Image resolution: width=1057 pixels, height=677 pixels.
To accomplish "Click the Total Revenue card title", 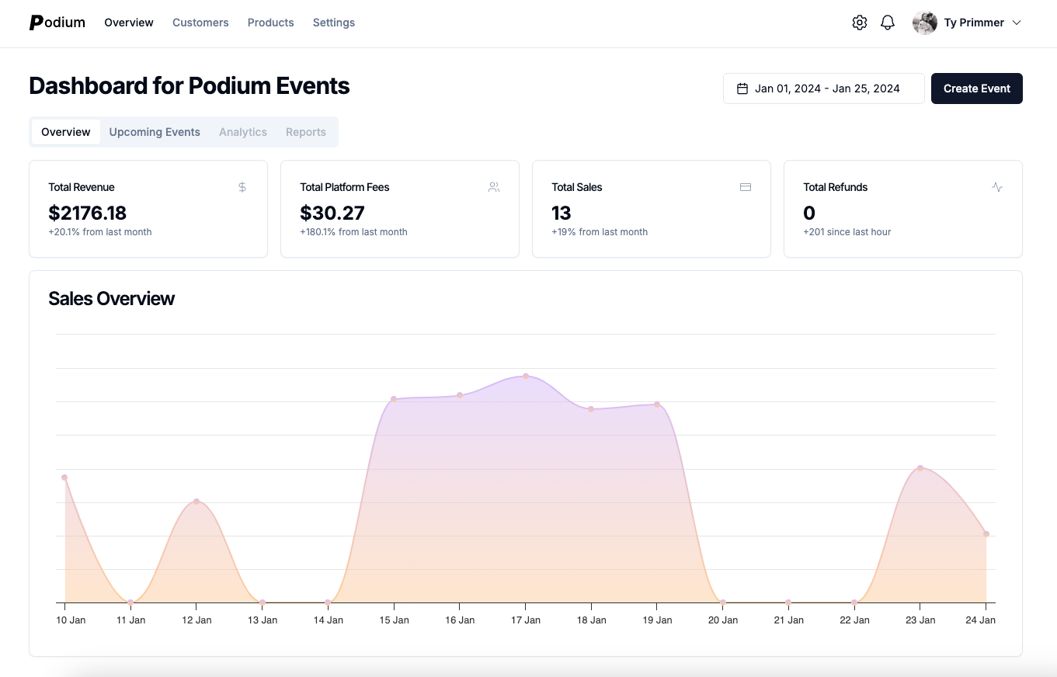I will (x=82, y=187).
